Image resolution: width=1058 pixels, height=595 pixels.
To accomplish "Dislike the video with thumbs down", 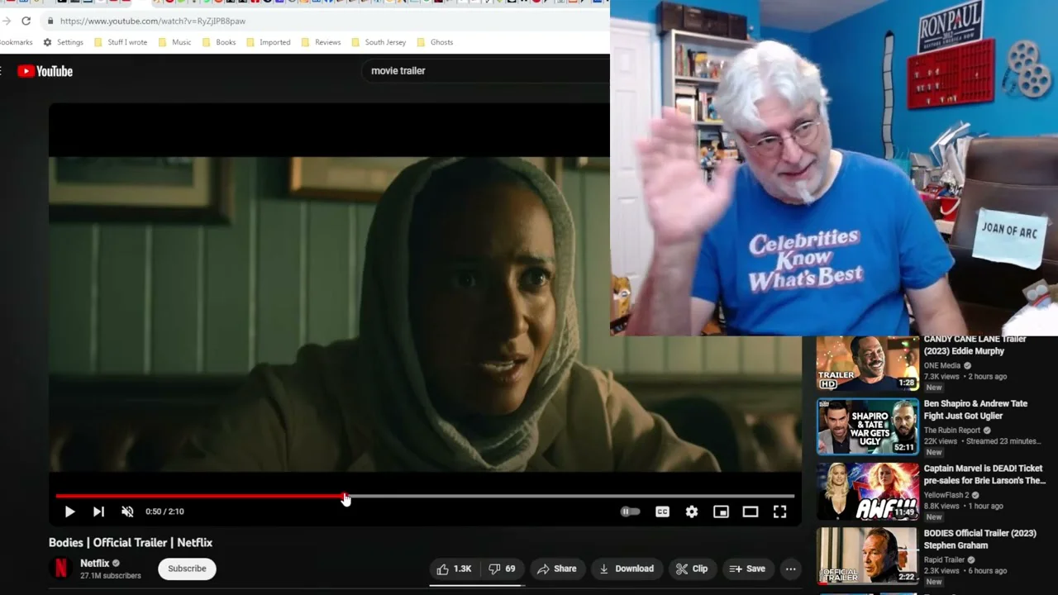I will point(502,569).
